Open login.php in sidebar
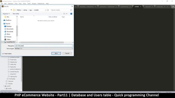 tap(13, 67)
